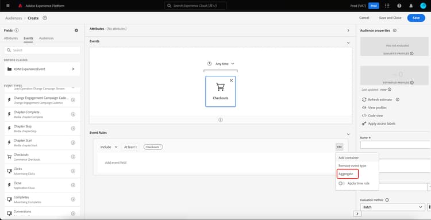
Task: Click info icon for Change Engagement Campaign Cadence
Action: [x=73, y=101]
